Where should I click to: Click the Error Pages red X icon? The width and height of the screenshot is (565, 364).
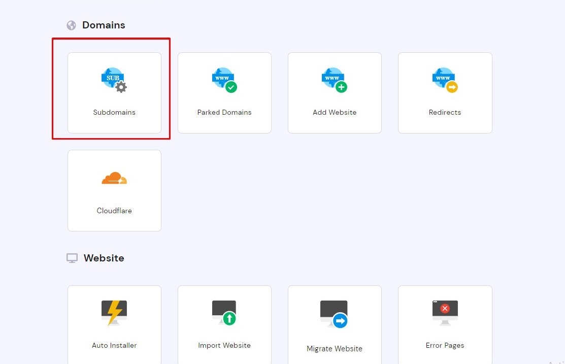[x=445, y=309]
